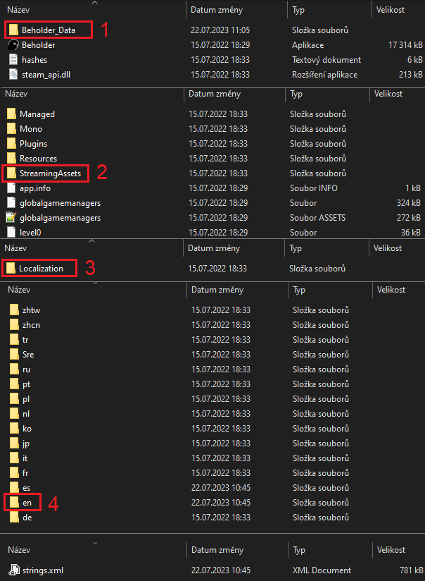Click the globalgamemanagers file sized 324 kB

point(60,202)
